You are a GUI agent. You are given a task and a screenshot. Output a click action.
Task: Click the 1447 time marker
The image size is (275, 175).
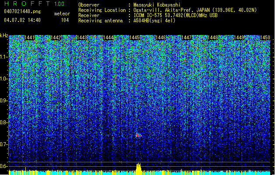click(x=186, y=38)
